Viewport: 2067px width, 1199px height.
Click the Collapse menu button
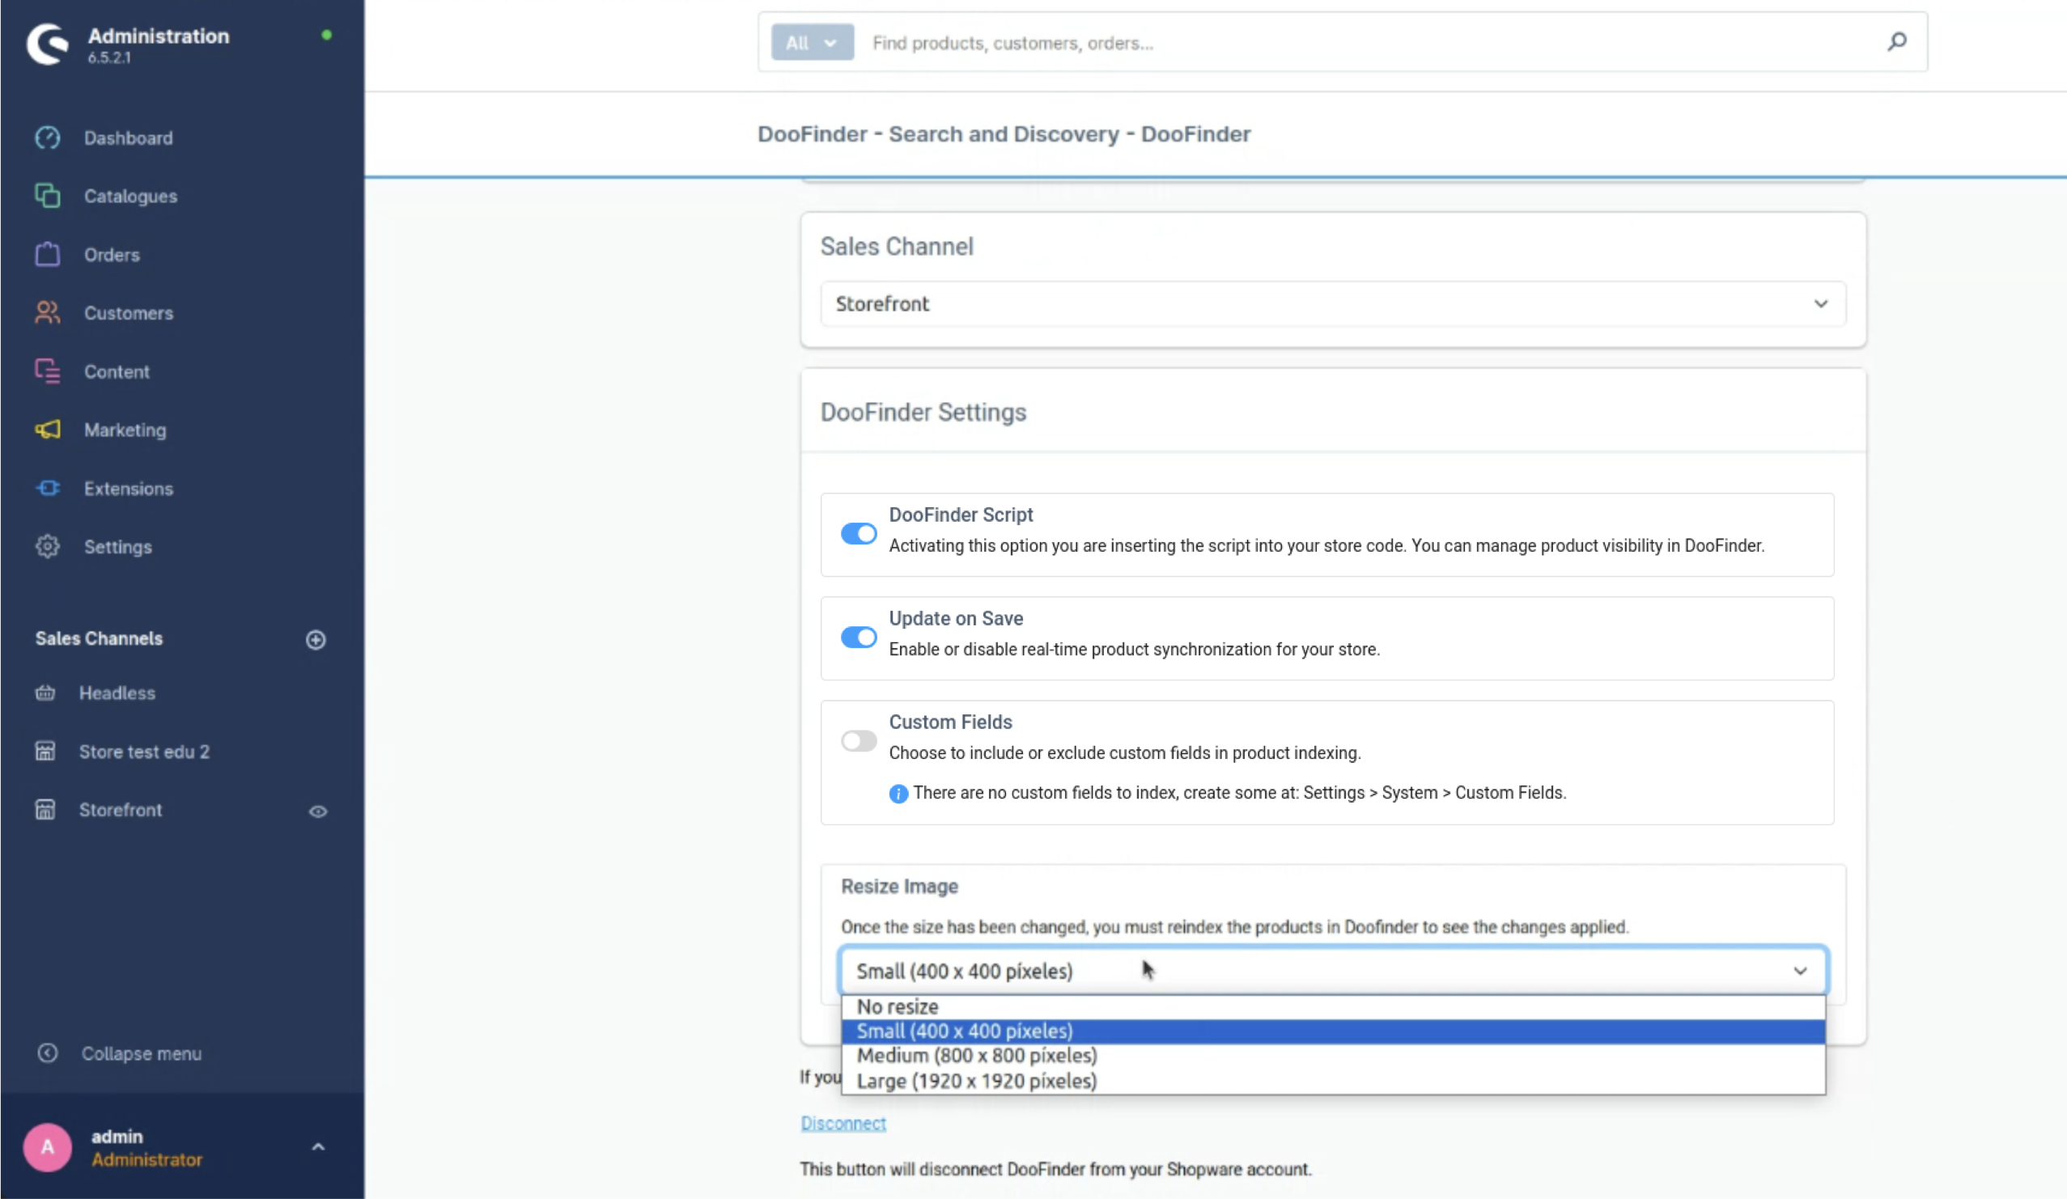(x=141, y=1053)
